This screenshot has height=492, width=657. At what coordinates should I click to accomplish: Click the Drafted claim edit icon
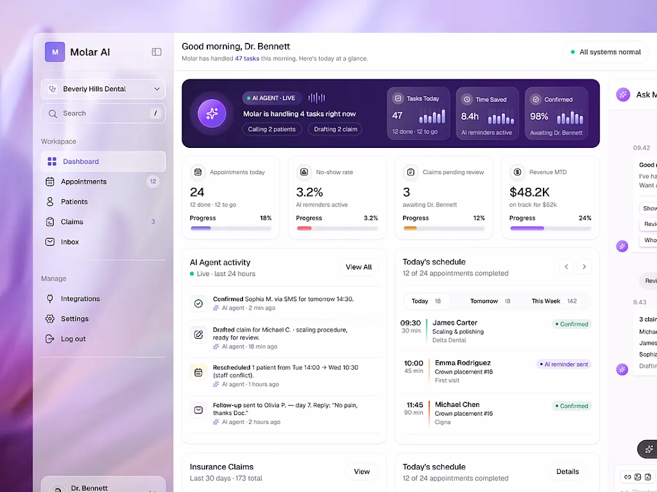pos(198,335)
